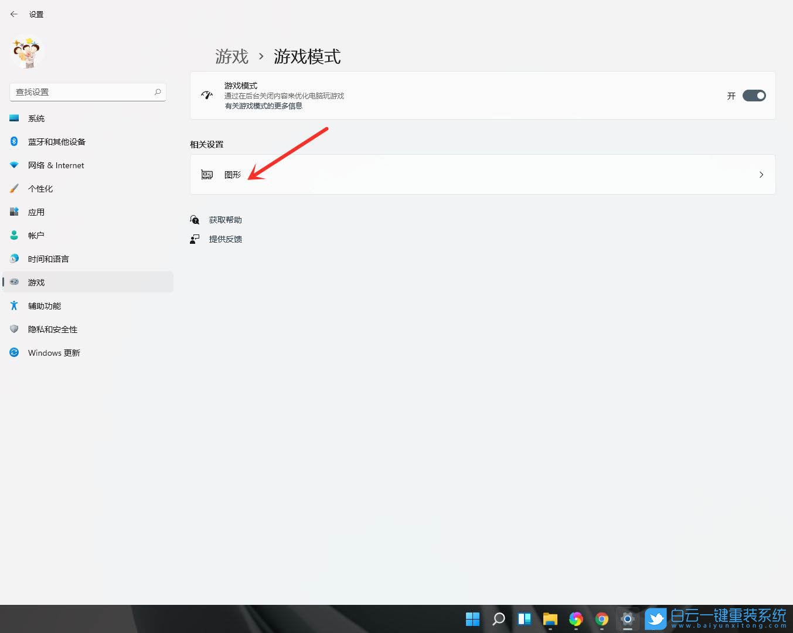Image resolution: width=793 pixels, height=633 pixels.
Task: Click the 提供反馈 feedback link
Action: tap(226, 239)
